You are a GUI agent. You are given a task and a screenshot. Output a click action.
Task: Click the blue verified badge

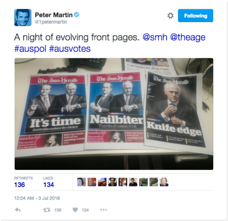[77, 15]
